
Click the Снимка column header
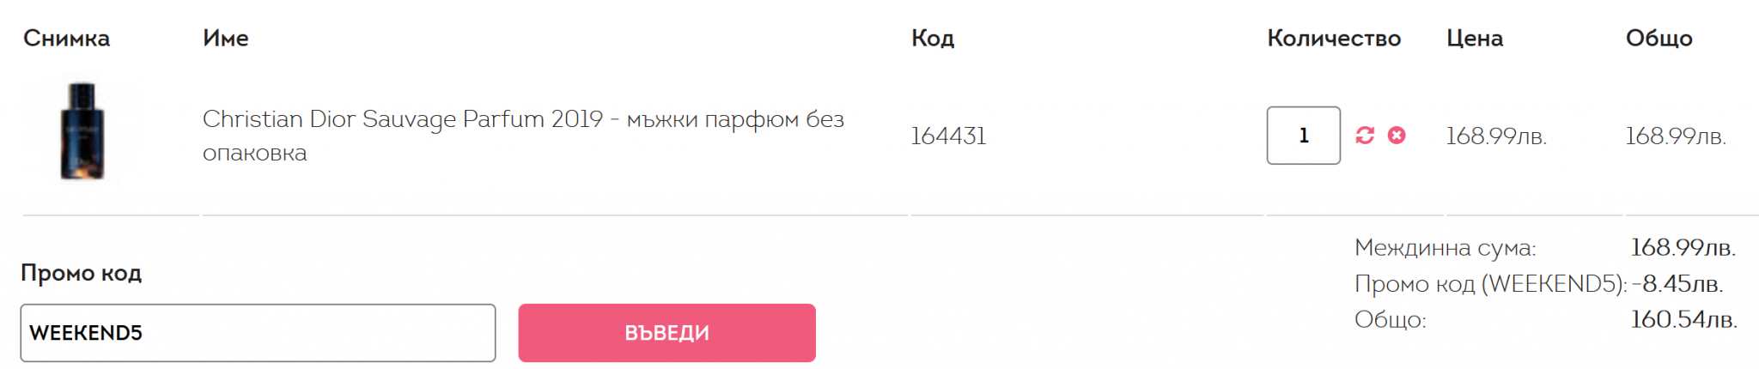click(66, 39)
